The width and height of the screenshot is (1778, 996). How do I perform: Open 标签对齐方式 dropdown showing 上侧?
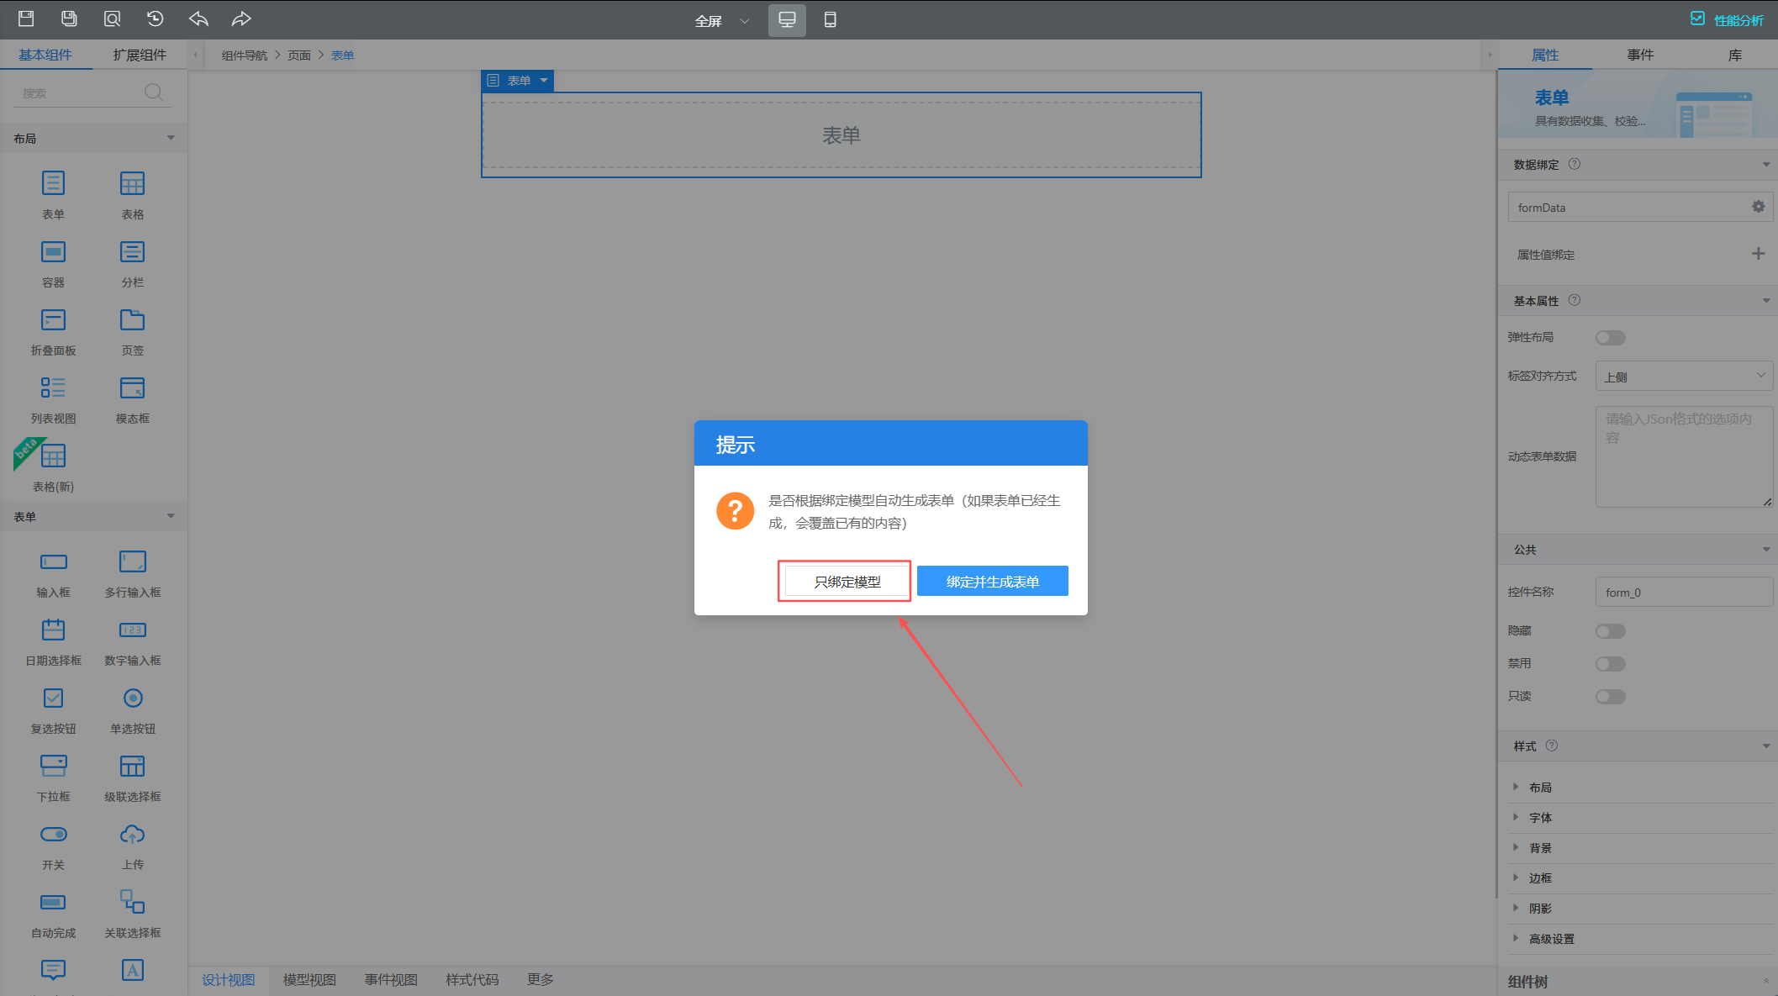(1683, 377)
